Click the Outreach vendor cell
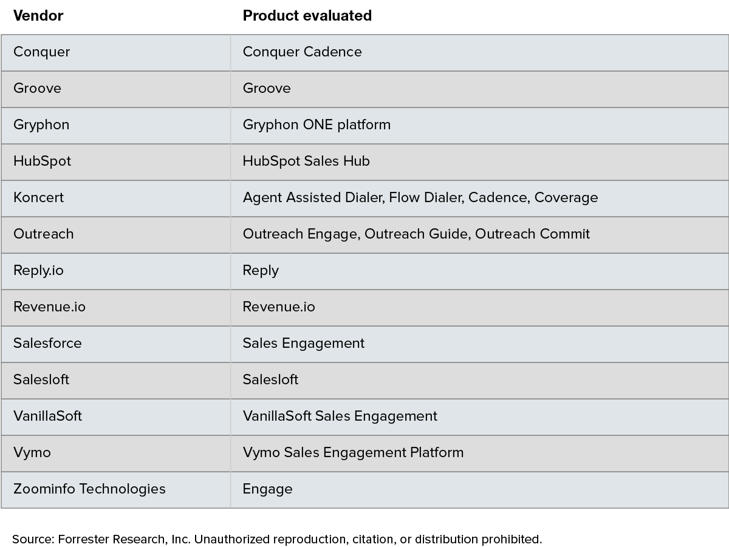Screen dimensions: 729x547 pyautogui.click(x=115, y=235)
